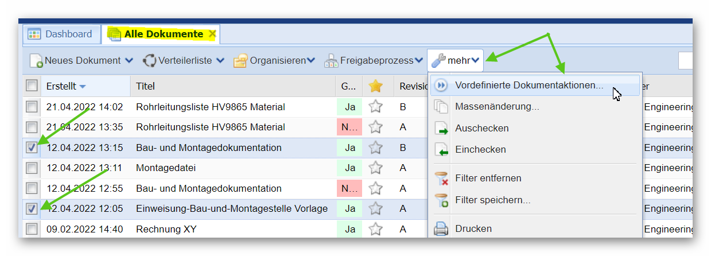Screen dimensions: 711x256
Task: Click Rechnung XY title text
Action: pyautogui.click(x=166, y=229)
